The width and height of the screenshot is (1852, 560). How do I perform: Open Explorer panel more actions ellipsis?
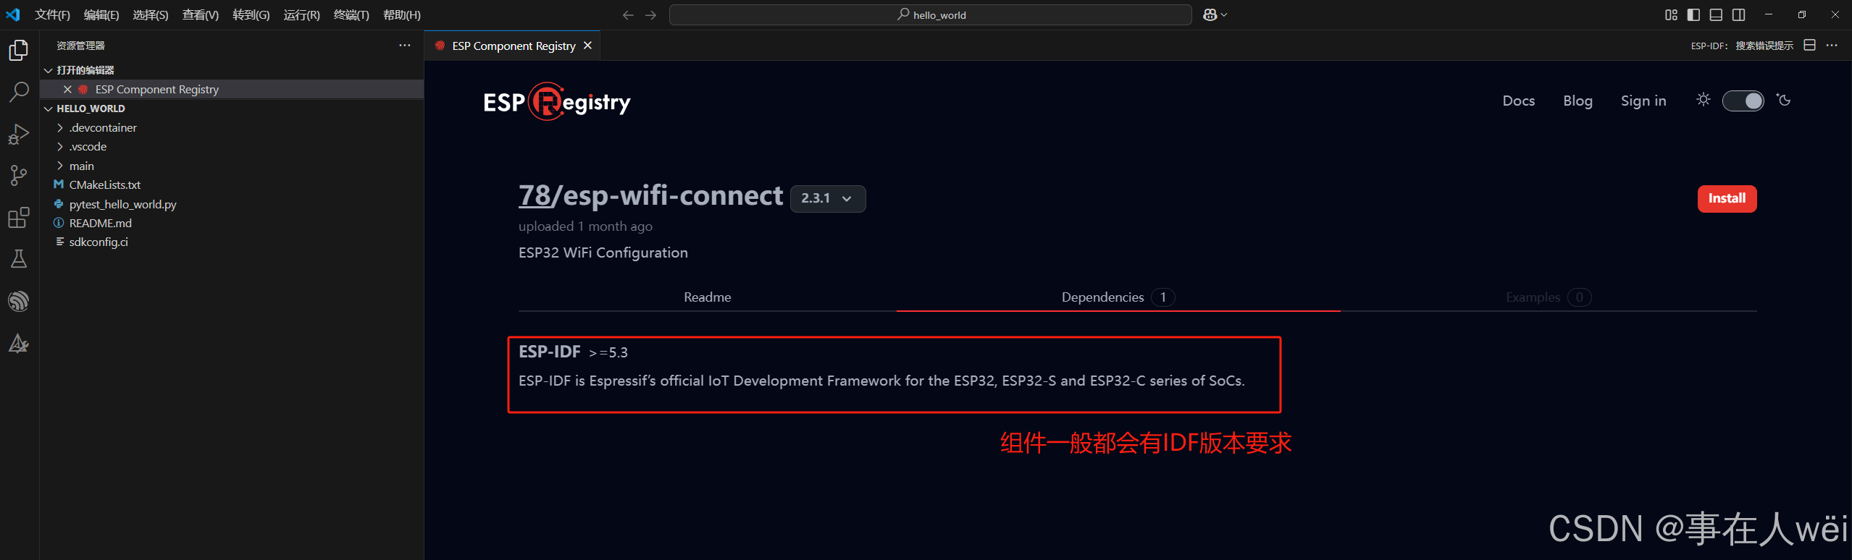(405, 45)
